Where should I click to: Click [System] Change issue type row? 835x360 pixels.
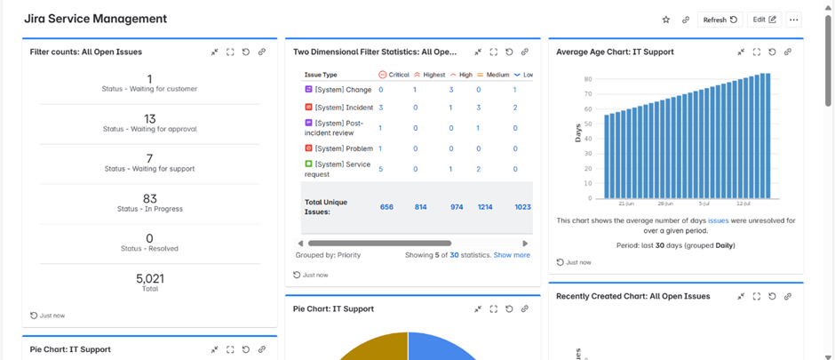click(338, 90)
